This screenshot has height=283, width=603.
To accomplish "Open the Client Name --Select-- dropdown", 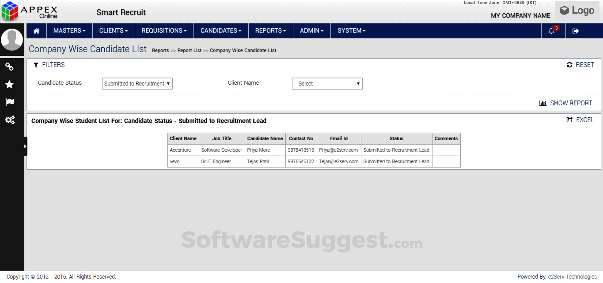I will pyautogui.click(x=327, y=83).
